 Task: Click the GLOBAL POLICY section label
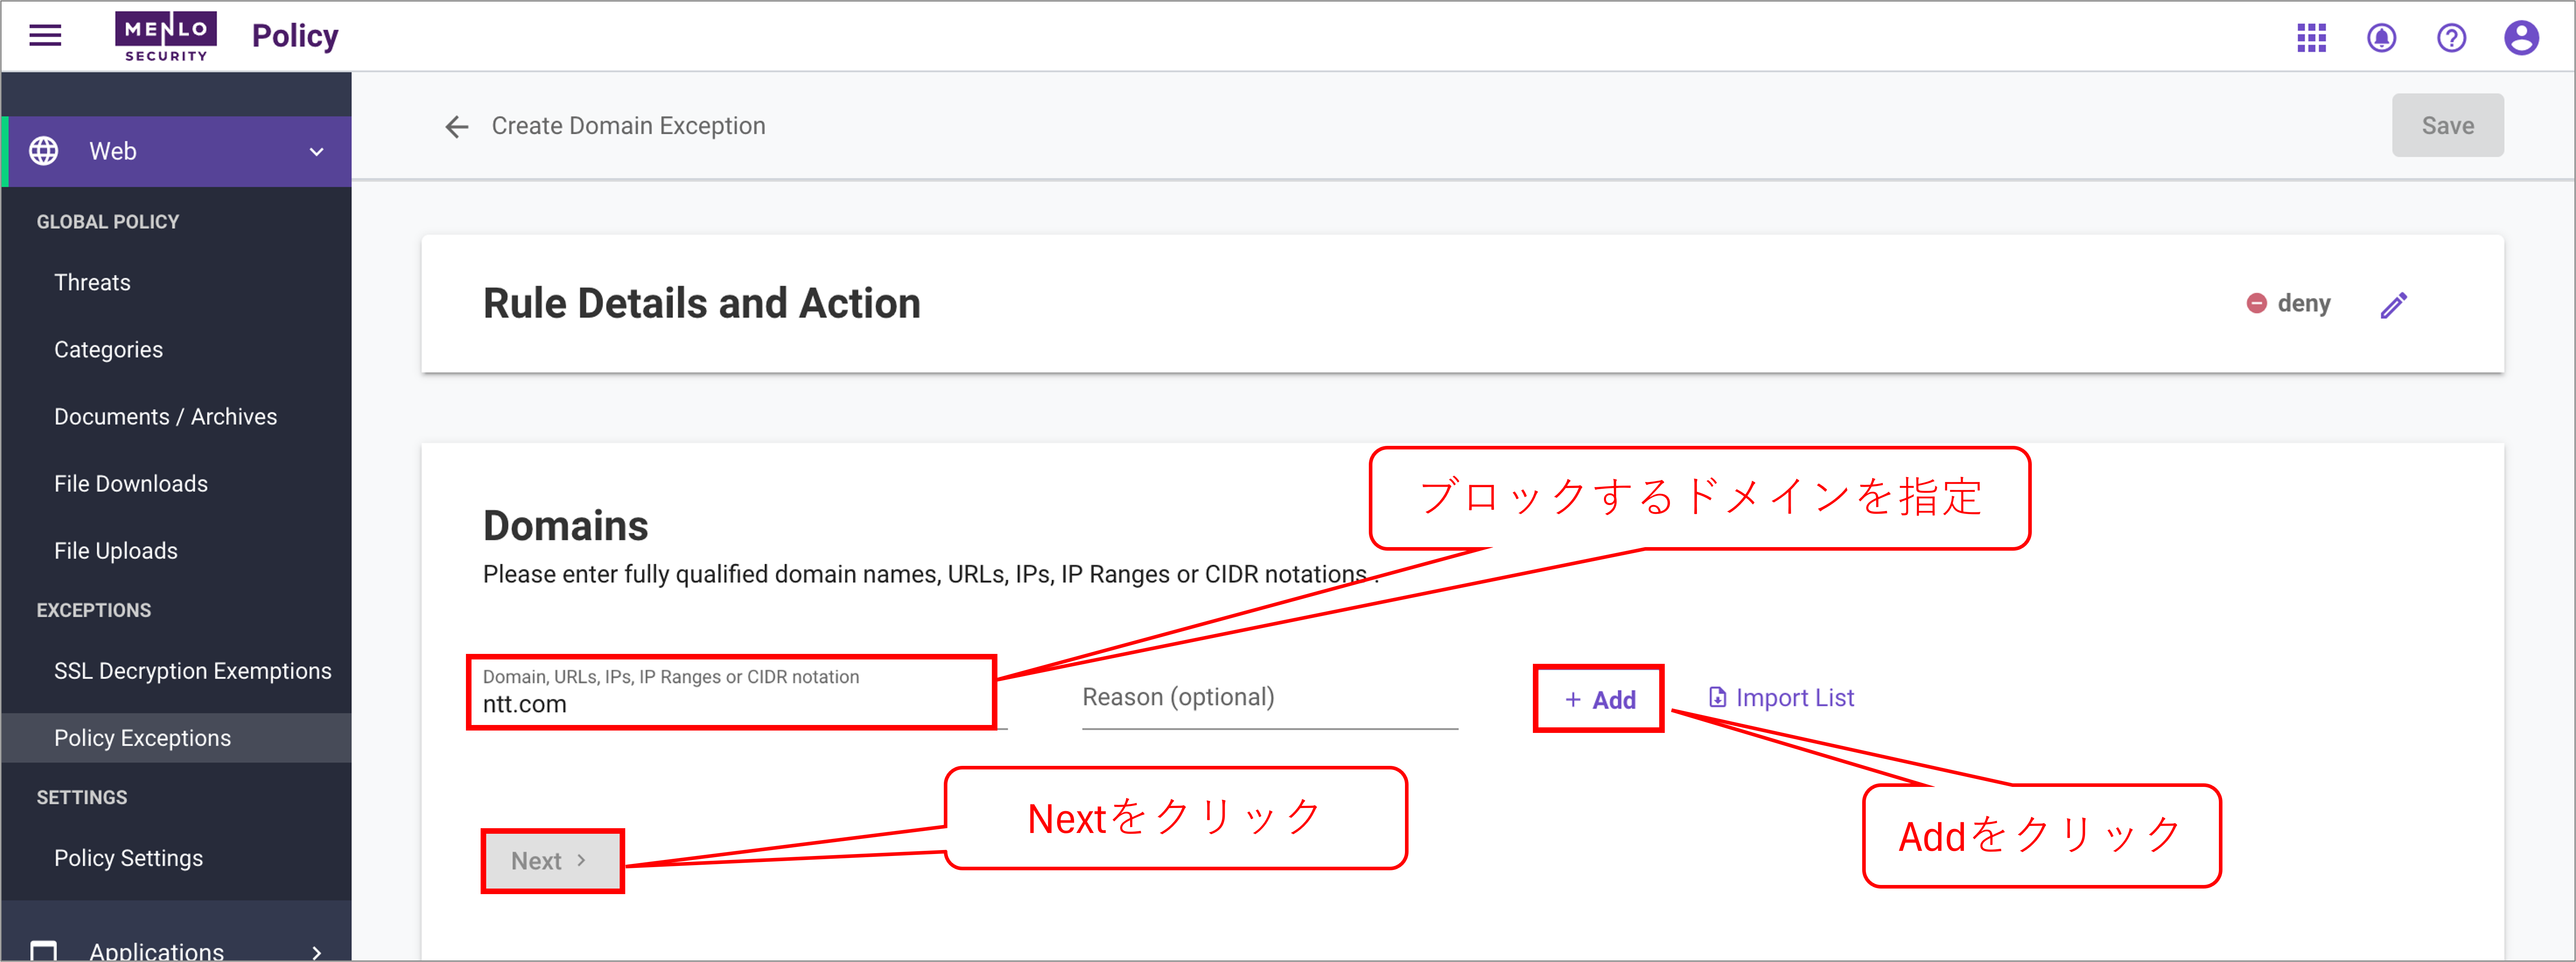click(108, 222)
